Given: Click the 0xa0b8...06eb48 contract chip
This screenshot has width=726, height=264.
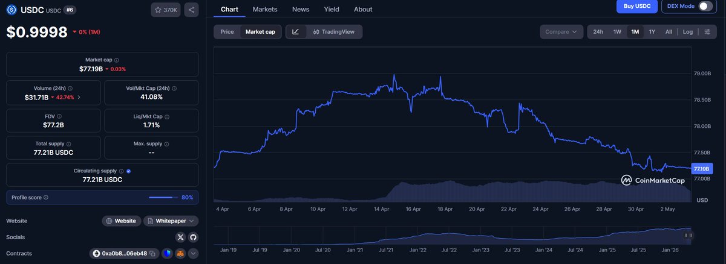Looking at the screenshot, I should (x=125, y=254).
